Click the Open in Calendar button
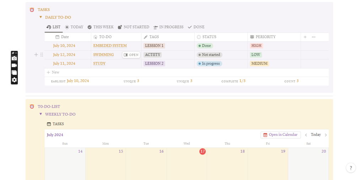The width and height of the screenshot is (357, 180). point(281,135)
